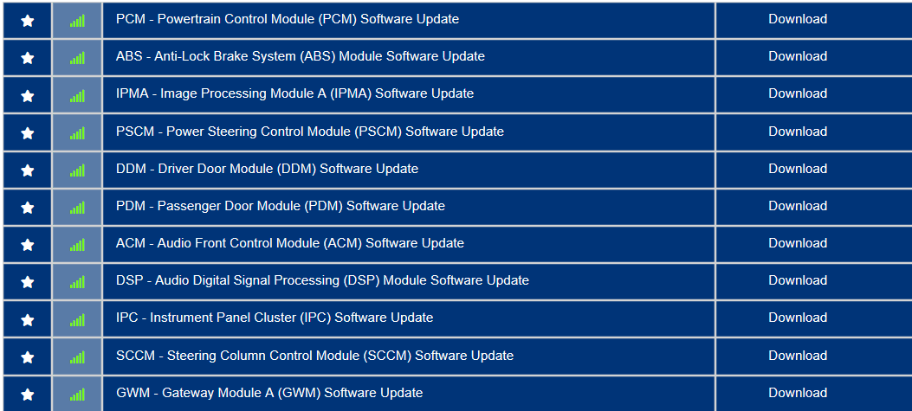912x411 pixels.
Task: Star the ABS Module Software Update row
Action: point(27,58)
